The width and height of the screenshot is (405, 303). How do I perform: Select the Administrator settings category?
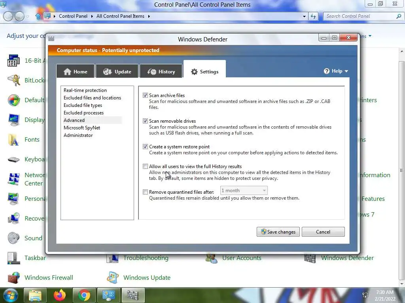click(78, 135)
